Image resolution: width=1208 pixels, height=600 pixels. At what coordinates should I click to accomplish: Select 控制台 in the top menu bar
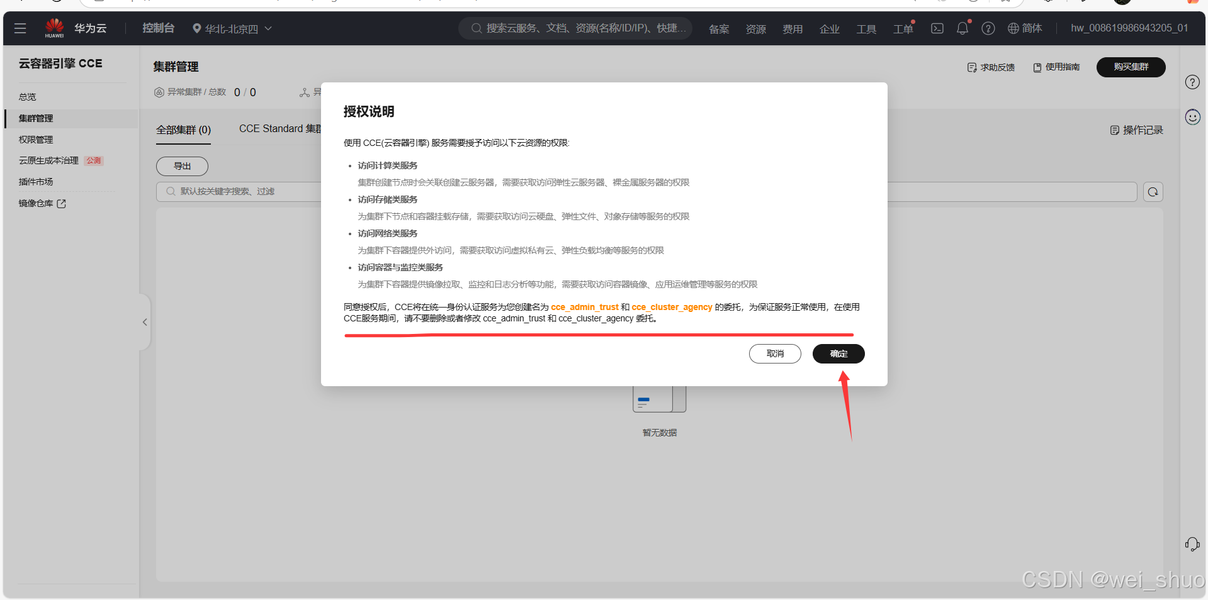click(x=158, y=28)
